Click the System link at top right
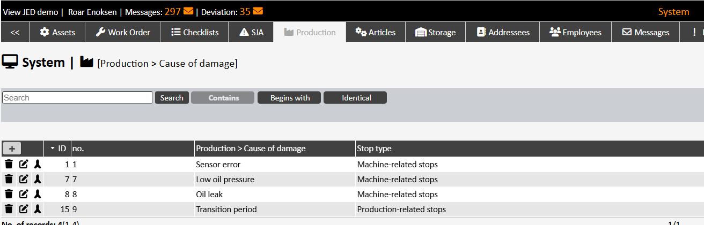This screenshot has width=704, height=225. (673, 11)
